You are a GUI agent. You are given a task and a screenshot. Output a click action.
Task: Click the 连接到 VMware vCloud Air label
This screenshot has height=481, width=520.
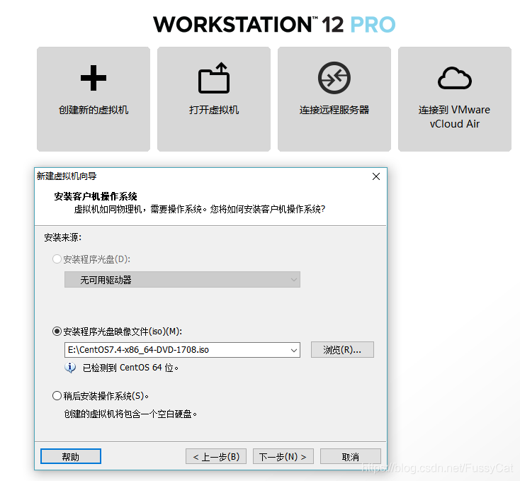(455, 117)
